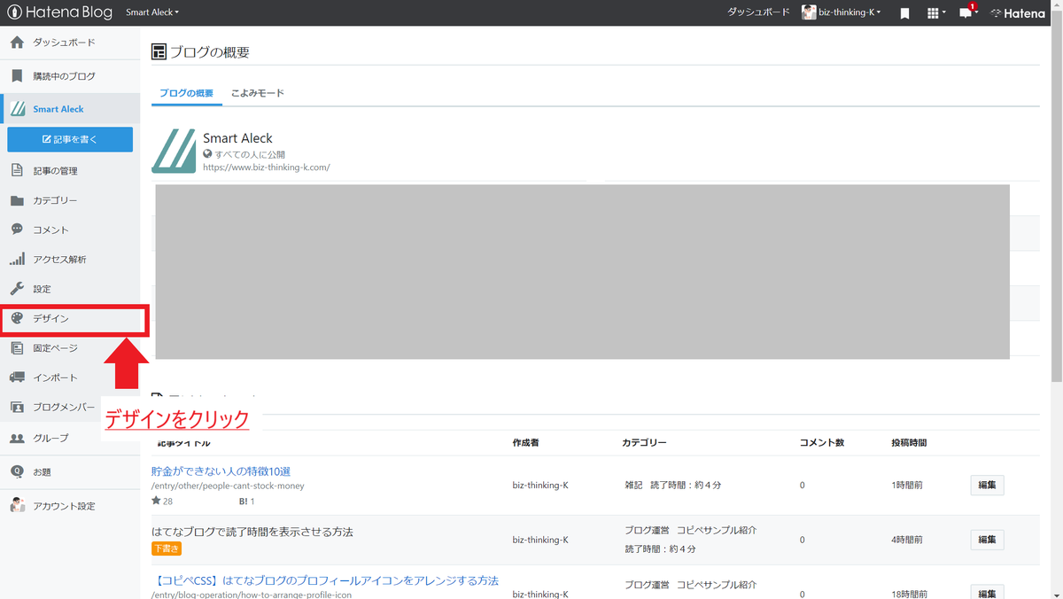Click 1時間前 posting time text
The image size is (1063, 599).
click(908, 485)
